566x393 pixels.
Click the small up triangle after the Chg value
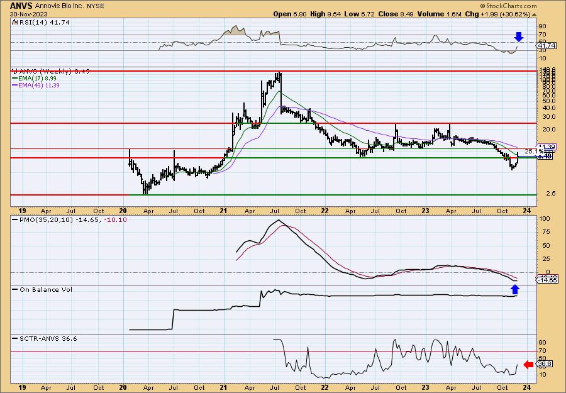(534, 14)
